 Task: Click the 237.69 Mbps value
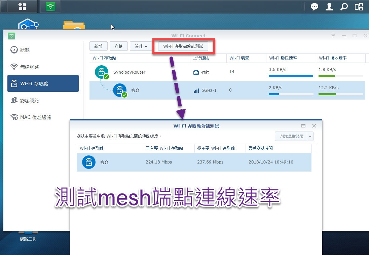(210, 162)
